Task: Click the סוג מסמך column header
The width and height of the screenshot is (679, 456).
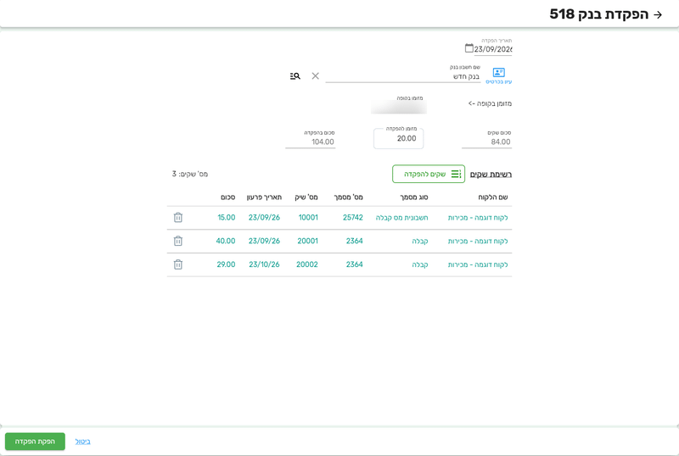Action: tap(414, 197)
